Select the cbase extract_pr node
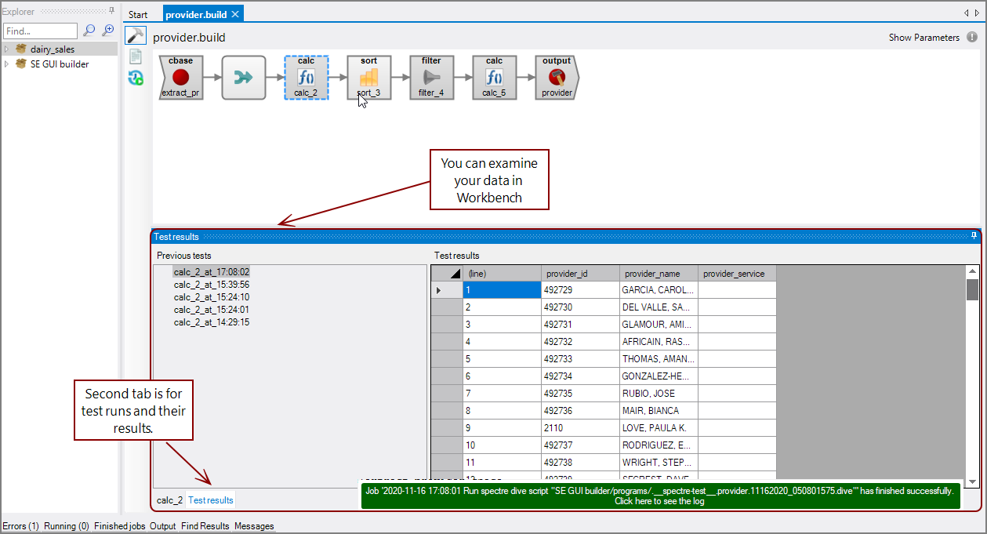The height and width of the screenshot is (534, 987). pos(181,77)
